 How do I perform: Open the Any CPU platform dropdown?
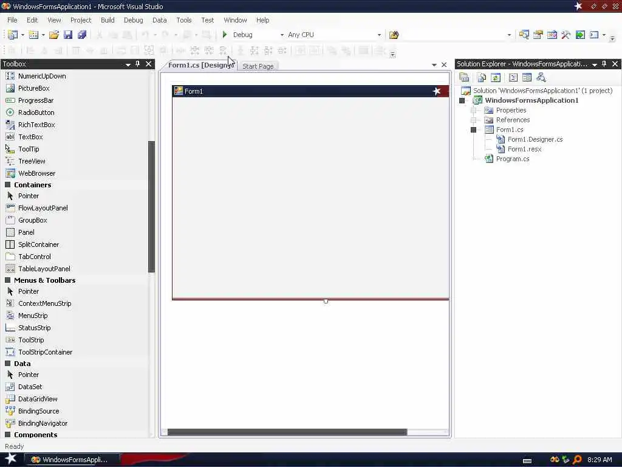(379, 35)
